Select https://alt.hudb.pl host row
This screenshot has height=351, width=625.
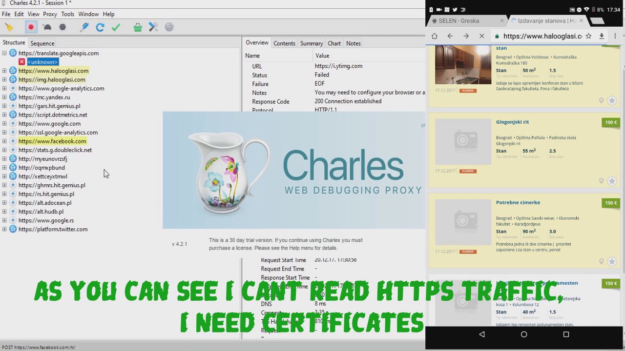41,212
